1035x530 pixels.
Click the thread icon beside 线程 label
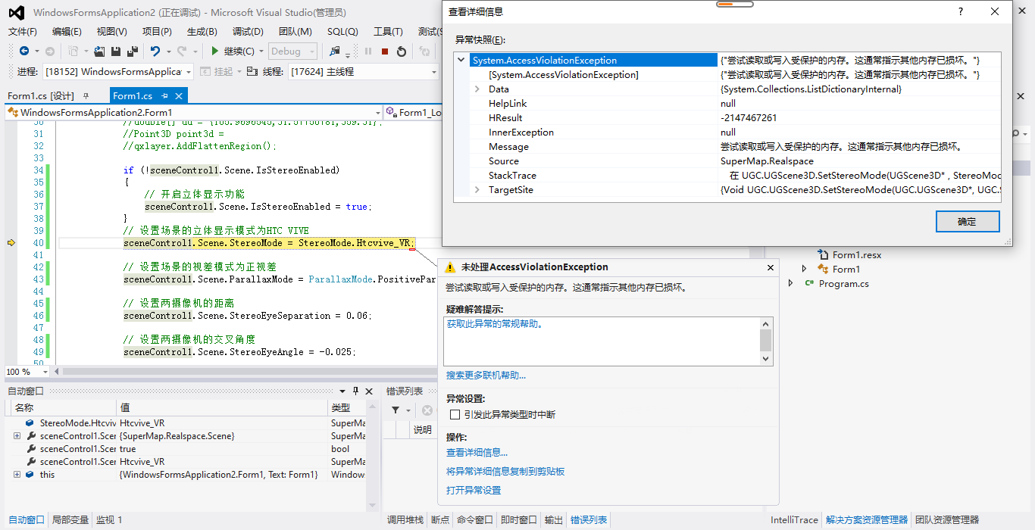(x=252, y=71)
